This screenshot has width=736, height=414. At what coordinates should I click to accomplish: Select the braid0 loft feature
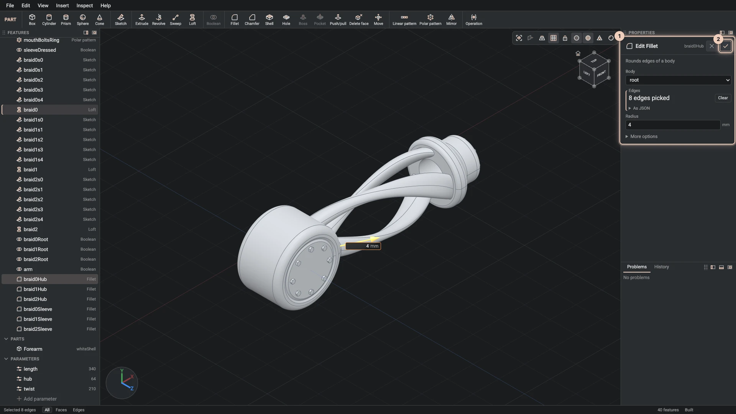tap(50, 110)
